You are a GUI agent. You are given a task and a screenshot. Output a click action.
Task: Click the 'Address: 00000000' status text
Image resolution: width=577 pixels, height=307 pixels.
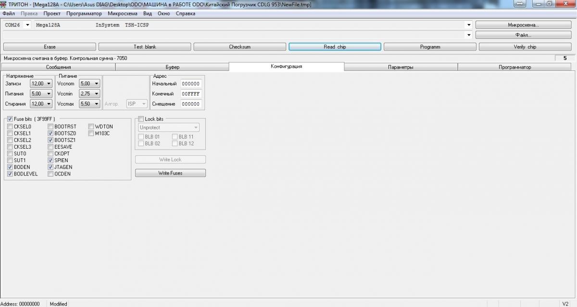point(20,304)
